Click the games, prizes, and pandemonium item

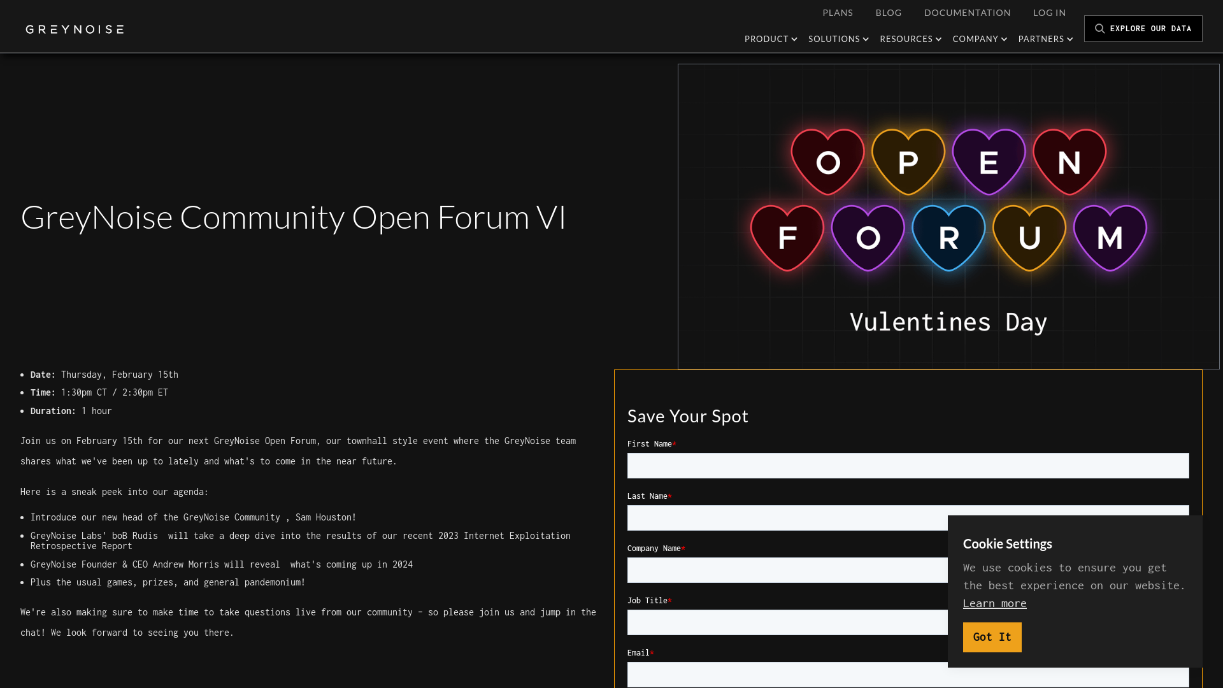point(168,582)
